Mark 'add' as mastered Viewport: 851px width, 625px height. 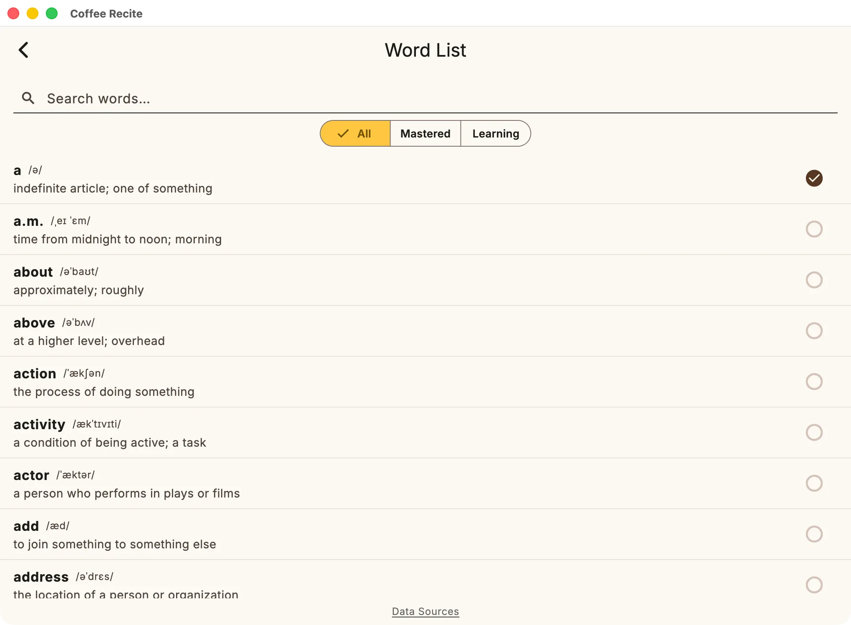tap(814, 534)
